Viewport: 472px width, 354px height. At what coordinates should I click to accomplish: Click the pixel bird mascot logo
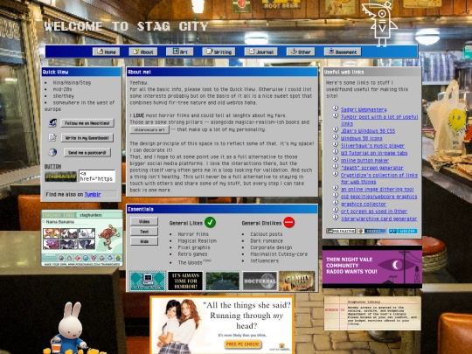[381, 24]
